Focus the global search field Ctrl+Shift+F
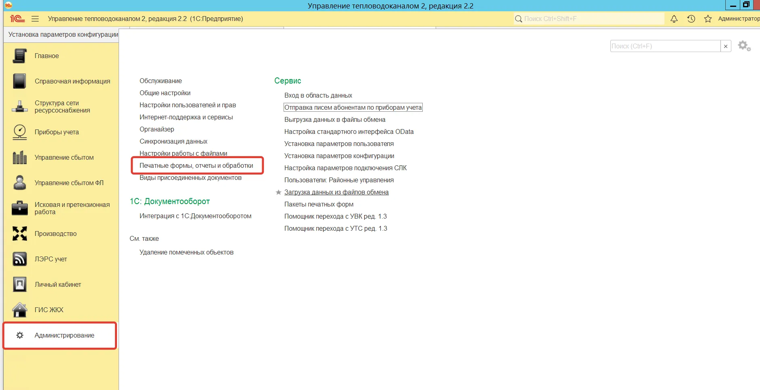 589,19
